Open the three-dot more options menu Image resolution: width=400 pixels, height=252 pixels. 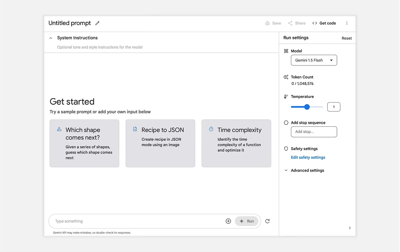pos(347,23)
